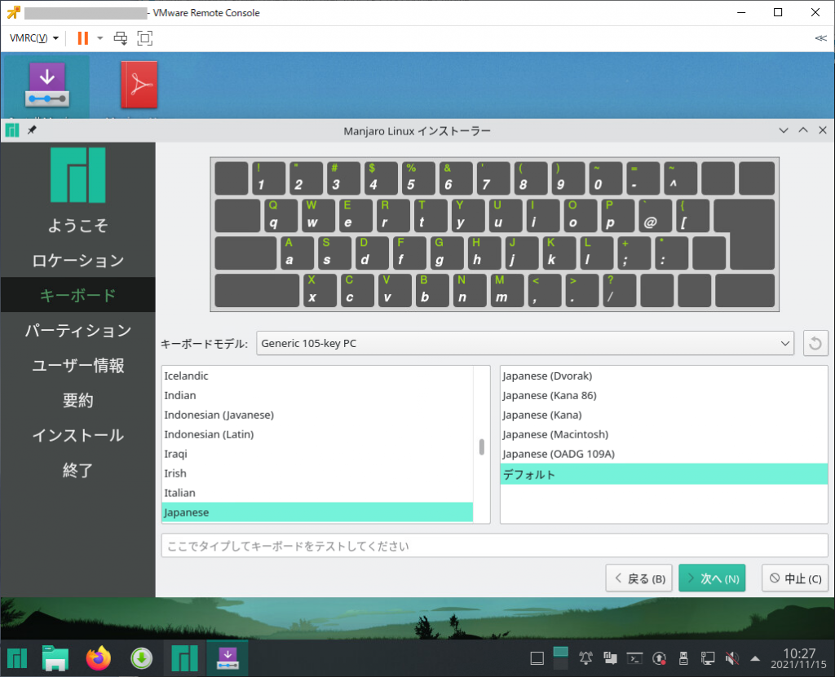The image size is (835, 677).
Task: Click the Manjaro icon in installer title bar
Action: click(x=12, y=130)
